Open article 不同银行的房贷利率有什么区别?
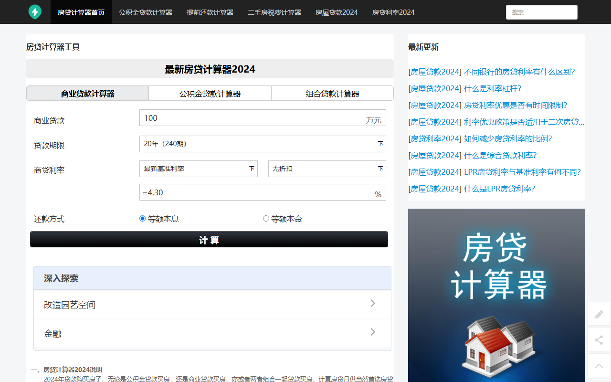Screen dimensions: 611x382 [x=519, y=72]
